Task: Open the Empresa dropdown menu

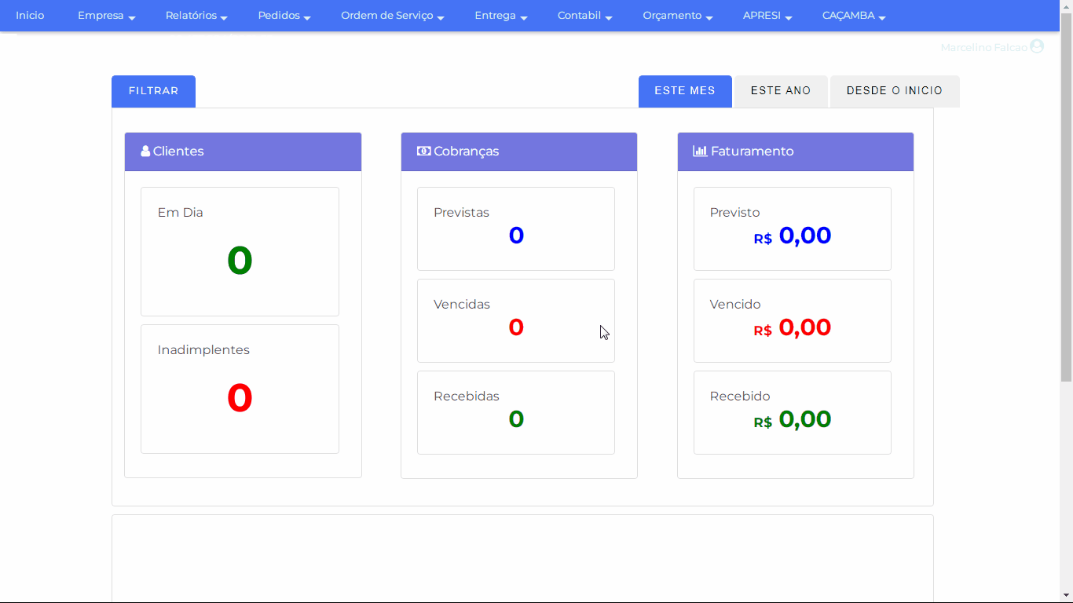Action: click(106, 16)
